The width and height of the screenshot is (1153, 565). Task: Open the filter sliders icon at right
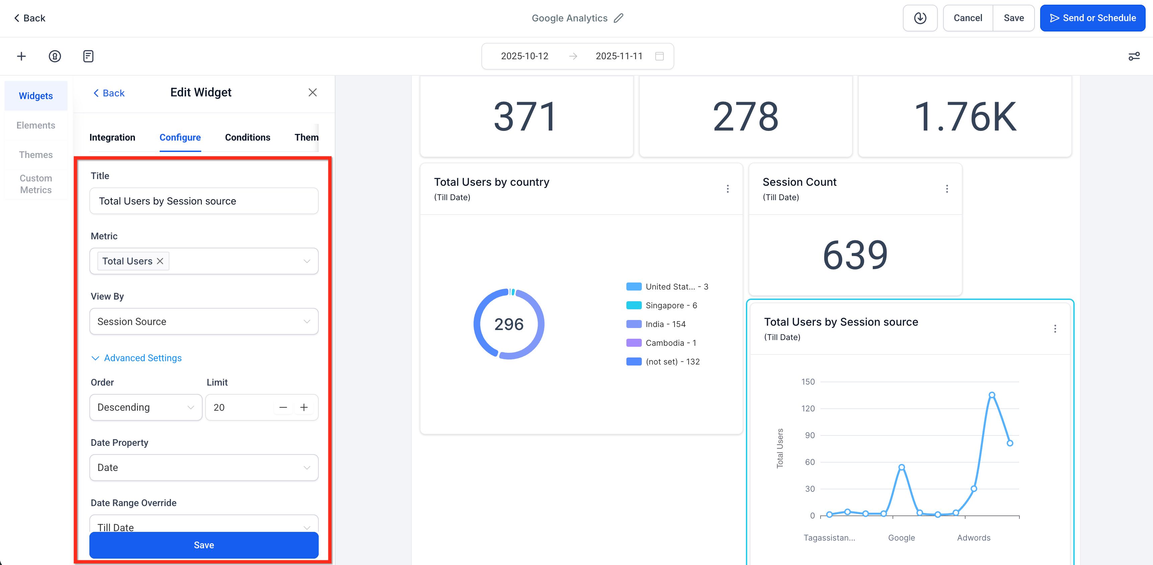1134,56
